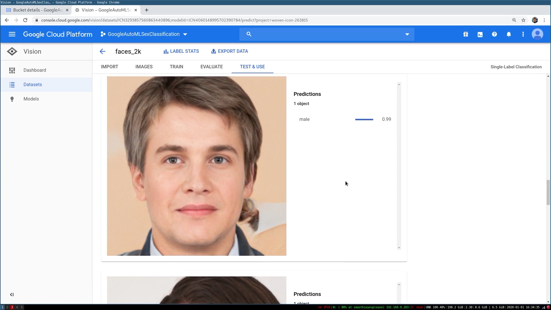This screenshot has height=310, width=551.
Task: Drag the male prediction confidence slider
Action: pyautogui.click(x=364, y=119)
